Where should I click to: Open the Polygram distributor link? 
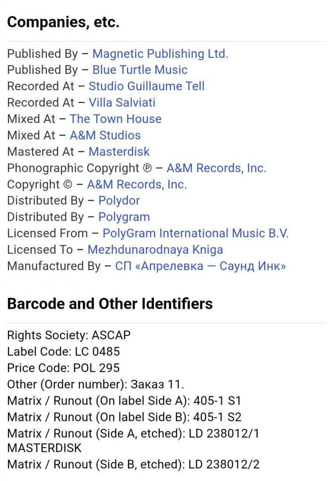click(x=124, y=217)
